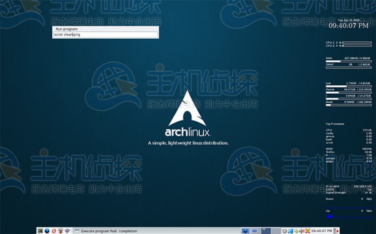Screen dimensions: 376x234
Task: Click inside the 'scrot clean.png' input field
Action: click(105, 35)
